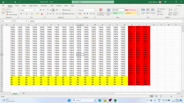The height and width of the screenshot is (103, 184).
Task: Click AutoSum sigma icon
Action: tap(158, 9)
